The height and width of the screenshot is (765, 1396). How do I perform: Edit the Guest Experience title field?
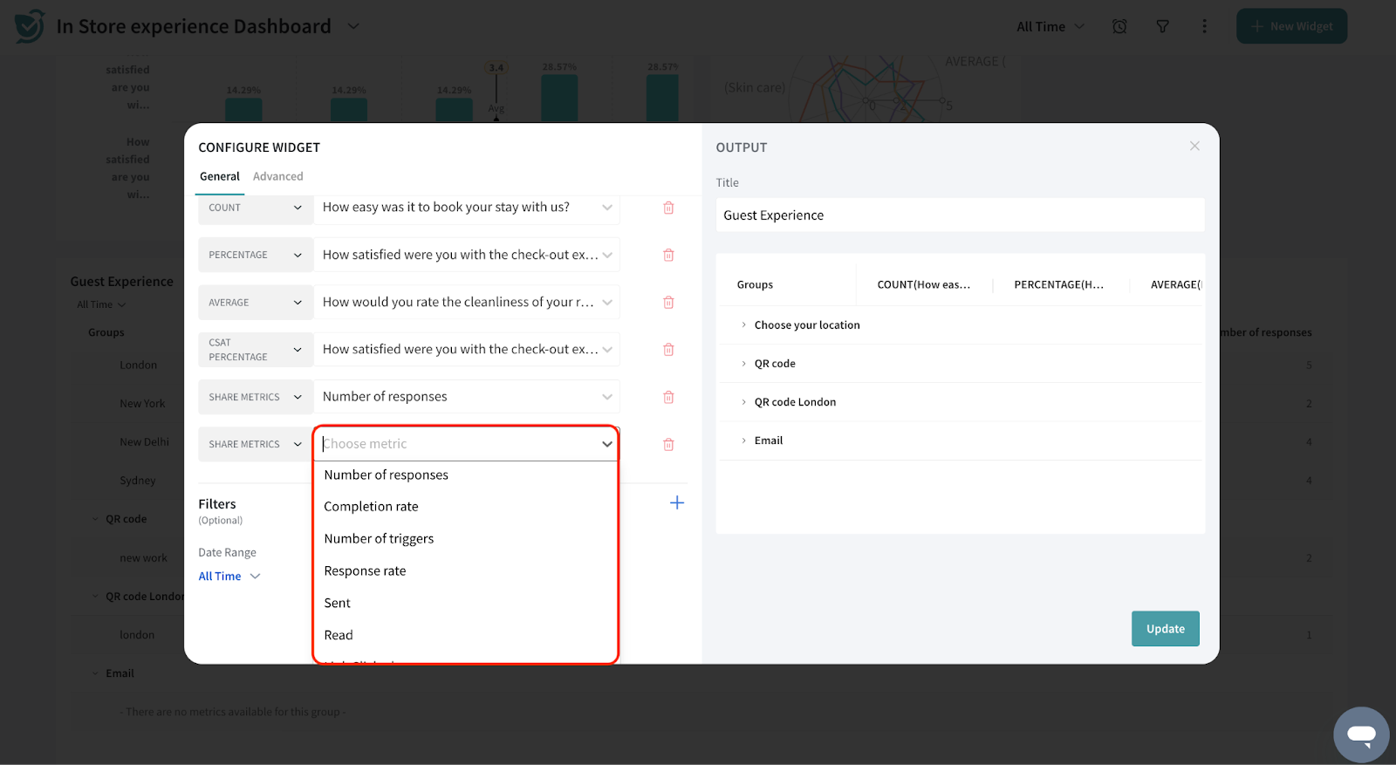click(x=961, y=215)
